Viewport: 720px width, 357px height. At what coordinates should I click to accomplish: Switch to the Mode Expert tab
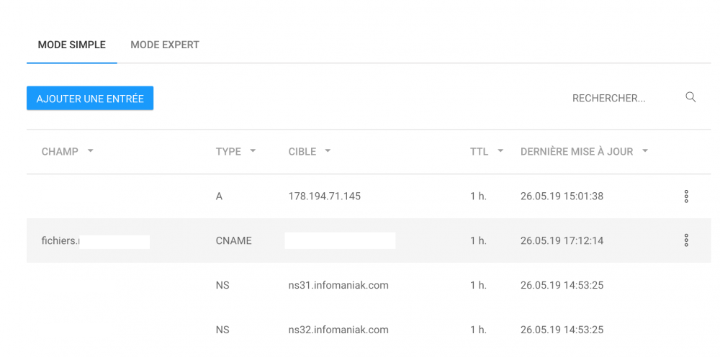click(x=165, y=45)
